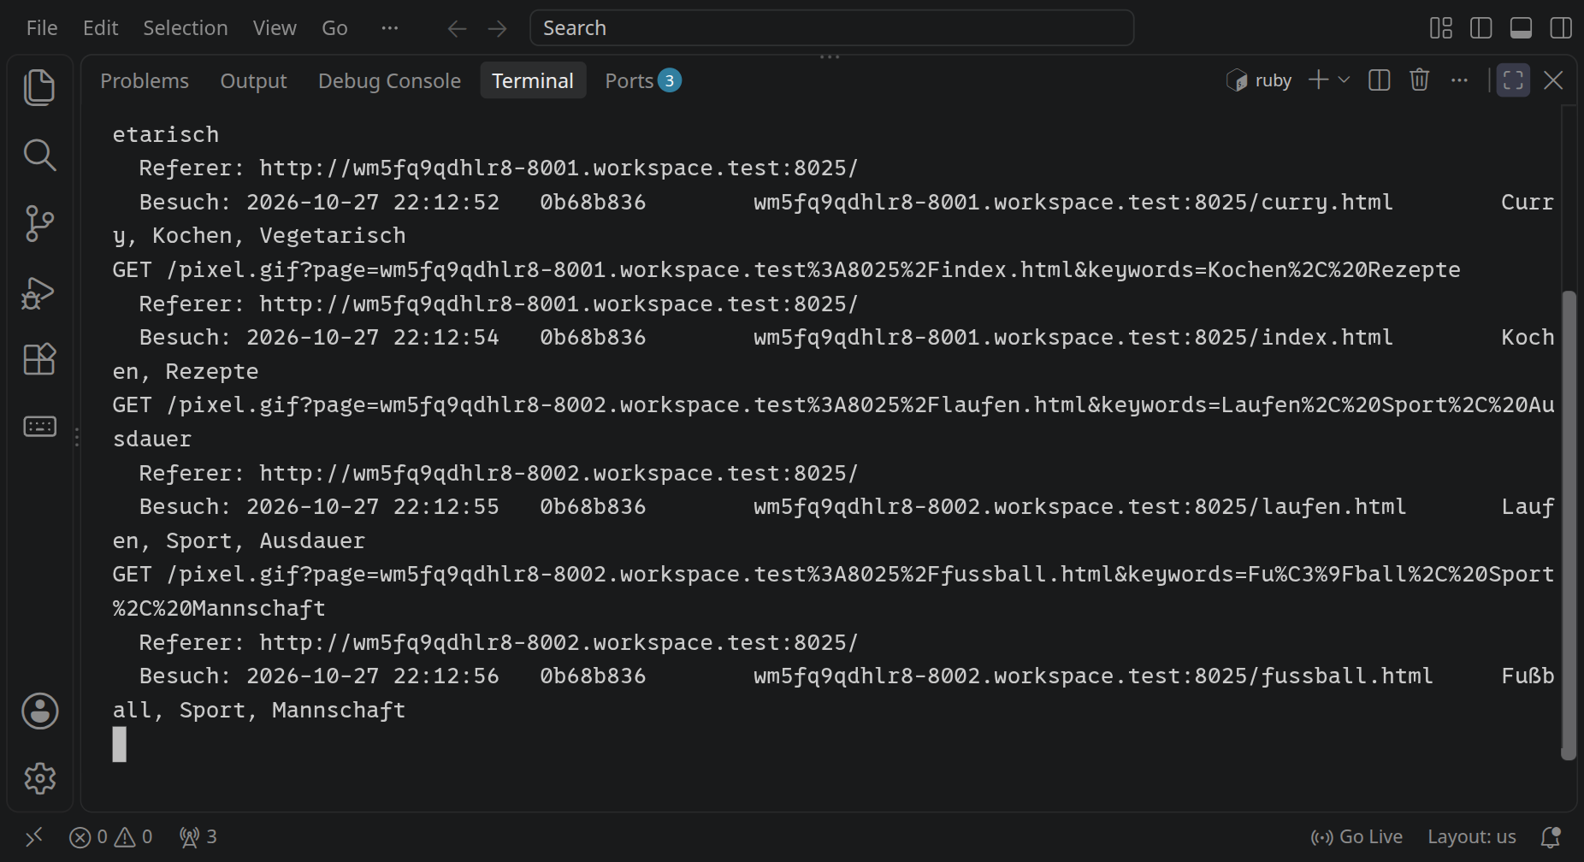
Task: Switch to the Output tab
Action: (253, 80)
